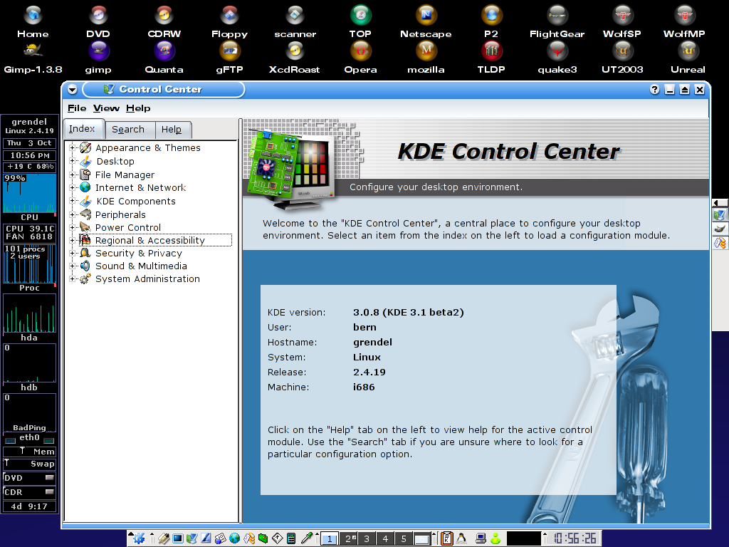Switch to virtual desktop 2
Image resolution: width=729 pixels, height=547 pixels.
coord(348,538)
